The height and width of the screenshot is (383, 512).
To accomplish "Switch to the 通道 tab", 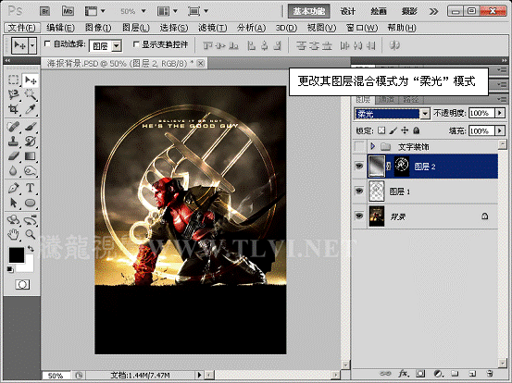I will (387, 100).
